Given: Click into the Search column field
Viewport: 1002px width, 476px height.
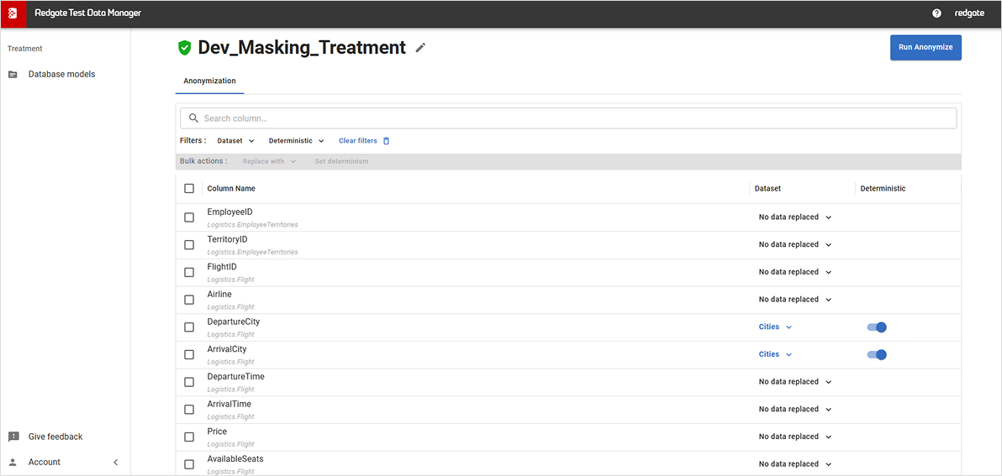Looking at the screenshot, I should pos(568,118).
